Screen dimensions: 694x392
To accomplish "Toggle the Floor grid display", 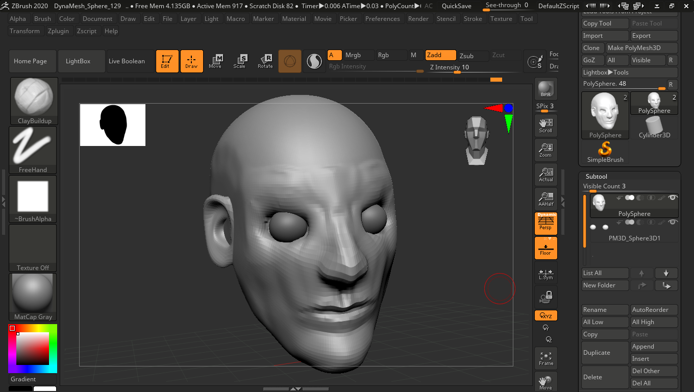I will 546,248.
